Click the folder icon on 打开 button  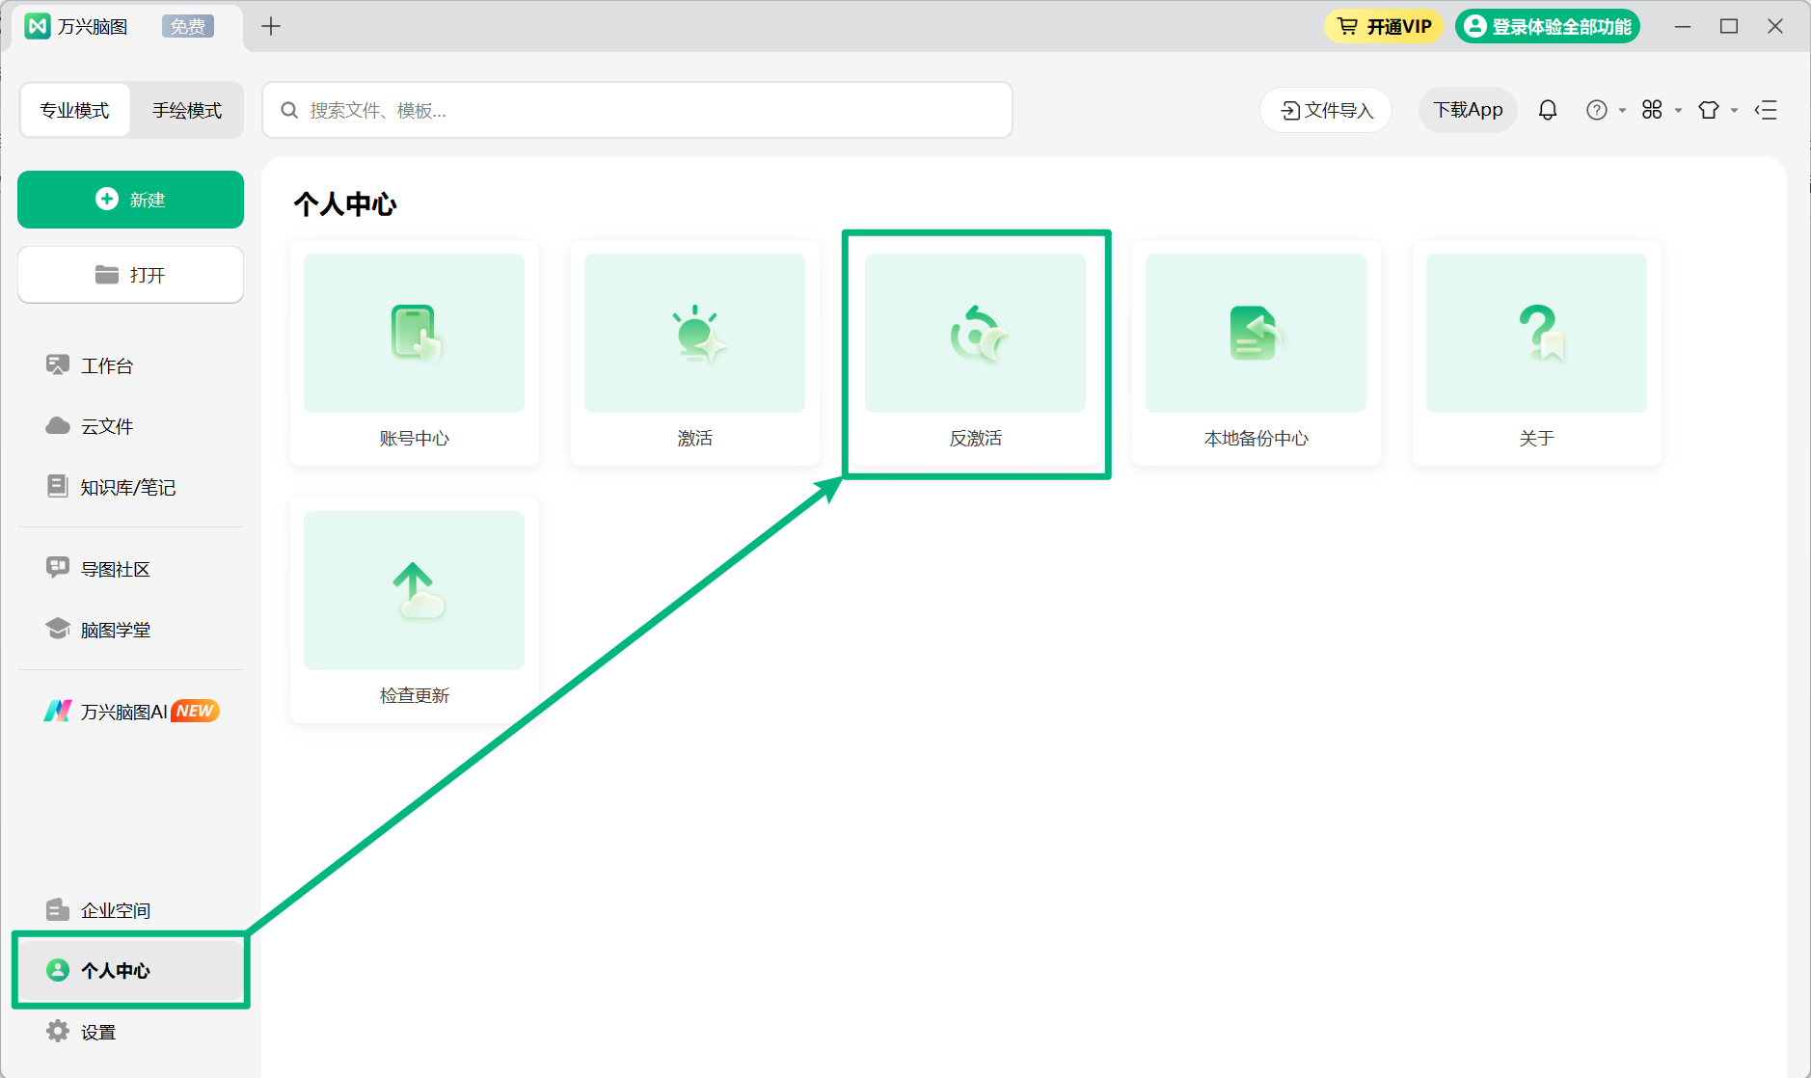tap(107, 275)
